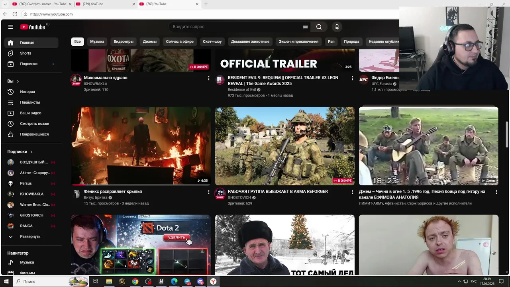Open the YouTube hamburger guide menu
This screenshot has width=510, height=287.
pyautogui.click(x=11, y=27)
